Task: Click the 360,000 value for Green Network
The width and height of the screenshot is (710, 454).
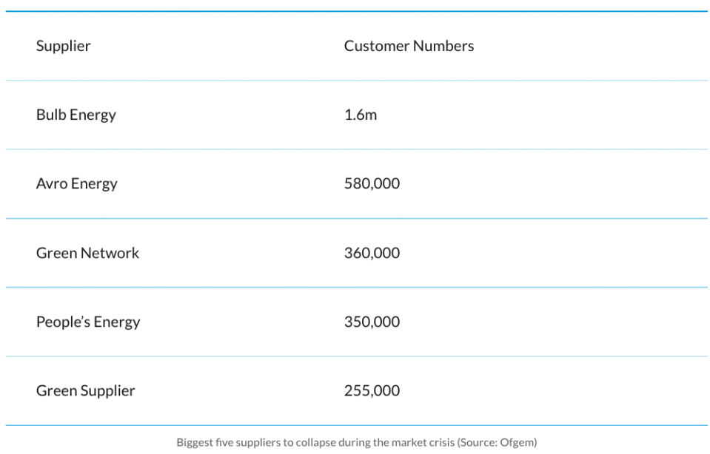Action: tap(372, 253)
